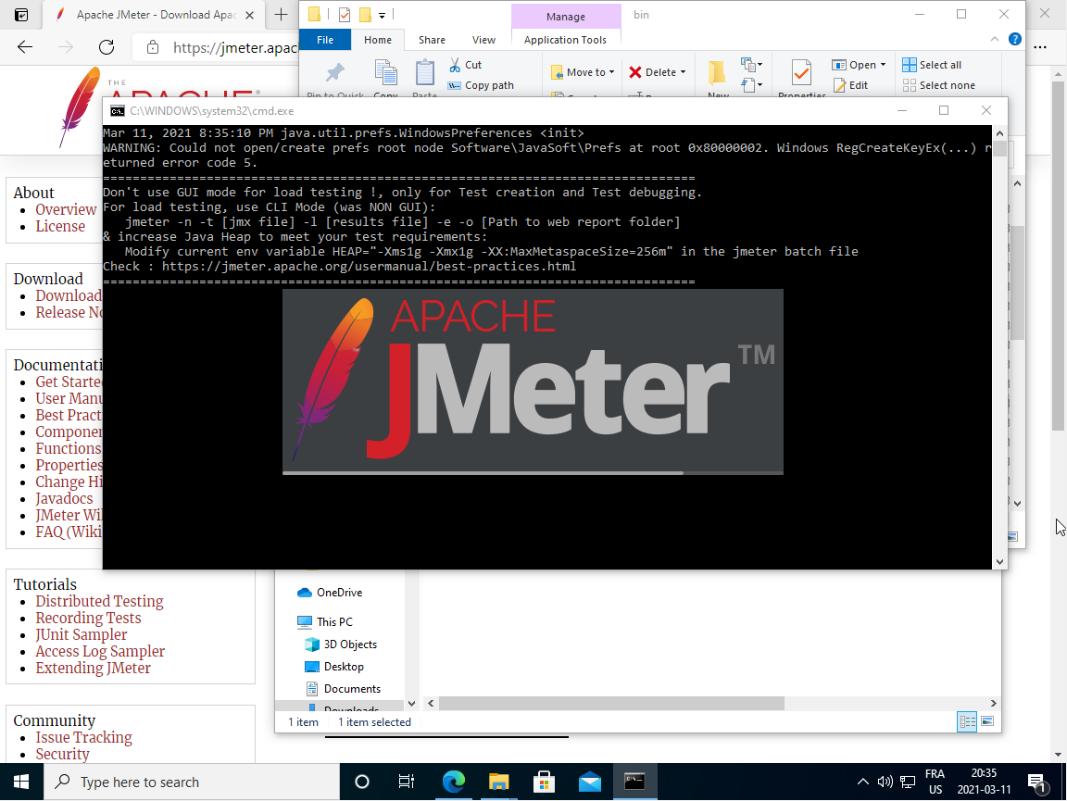Switch to large icons view toggle
1067x801 pixels.
[x=987, y=721]
